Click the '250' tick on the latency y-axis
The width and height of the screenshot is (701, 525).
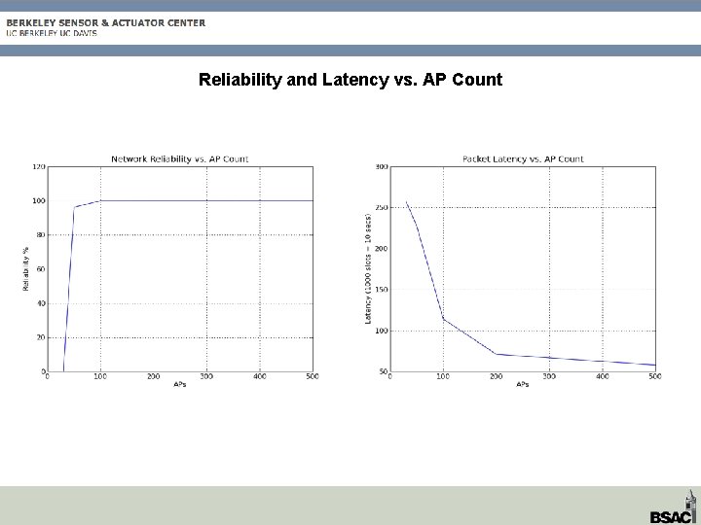(x=382, y=208)
